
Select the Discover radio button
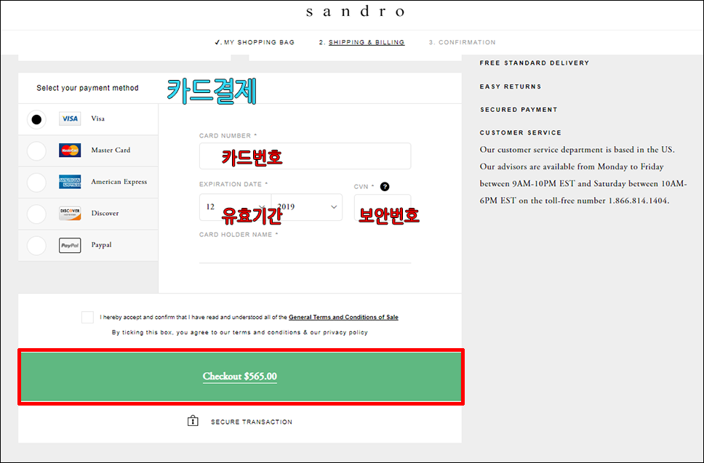coord(36,214)
